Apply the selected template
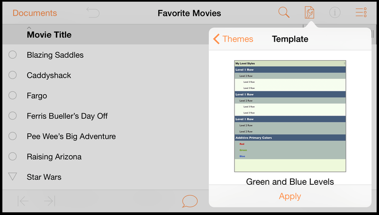The image size is (379, 215). pyautogui.click(x=290, y=196)
